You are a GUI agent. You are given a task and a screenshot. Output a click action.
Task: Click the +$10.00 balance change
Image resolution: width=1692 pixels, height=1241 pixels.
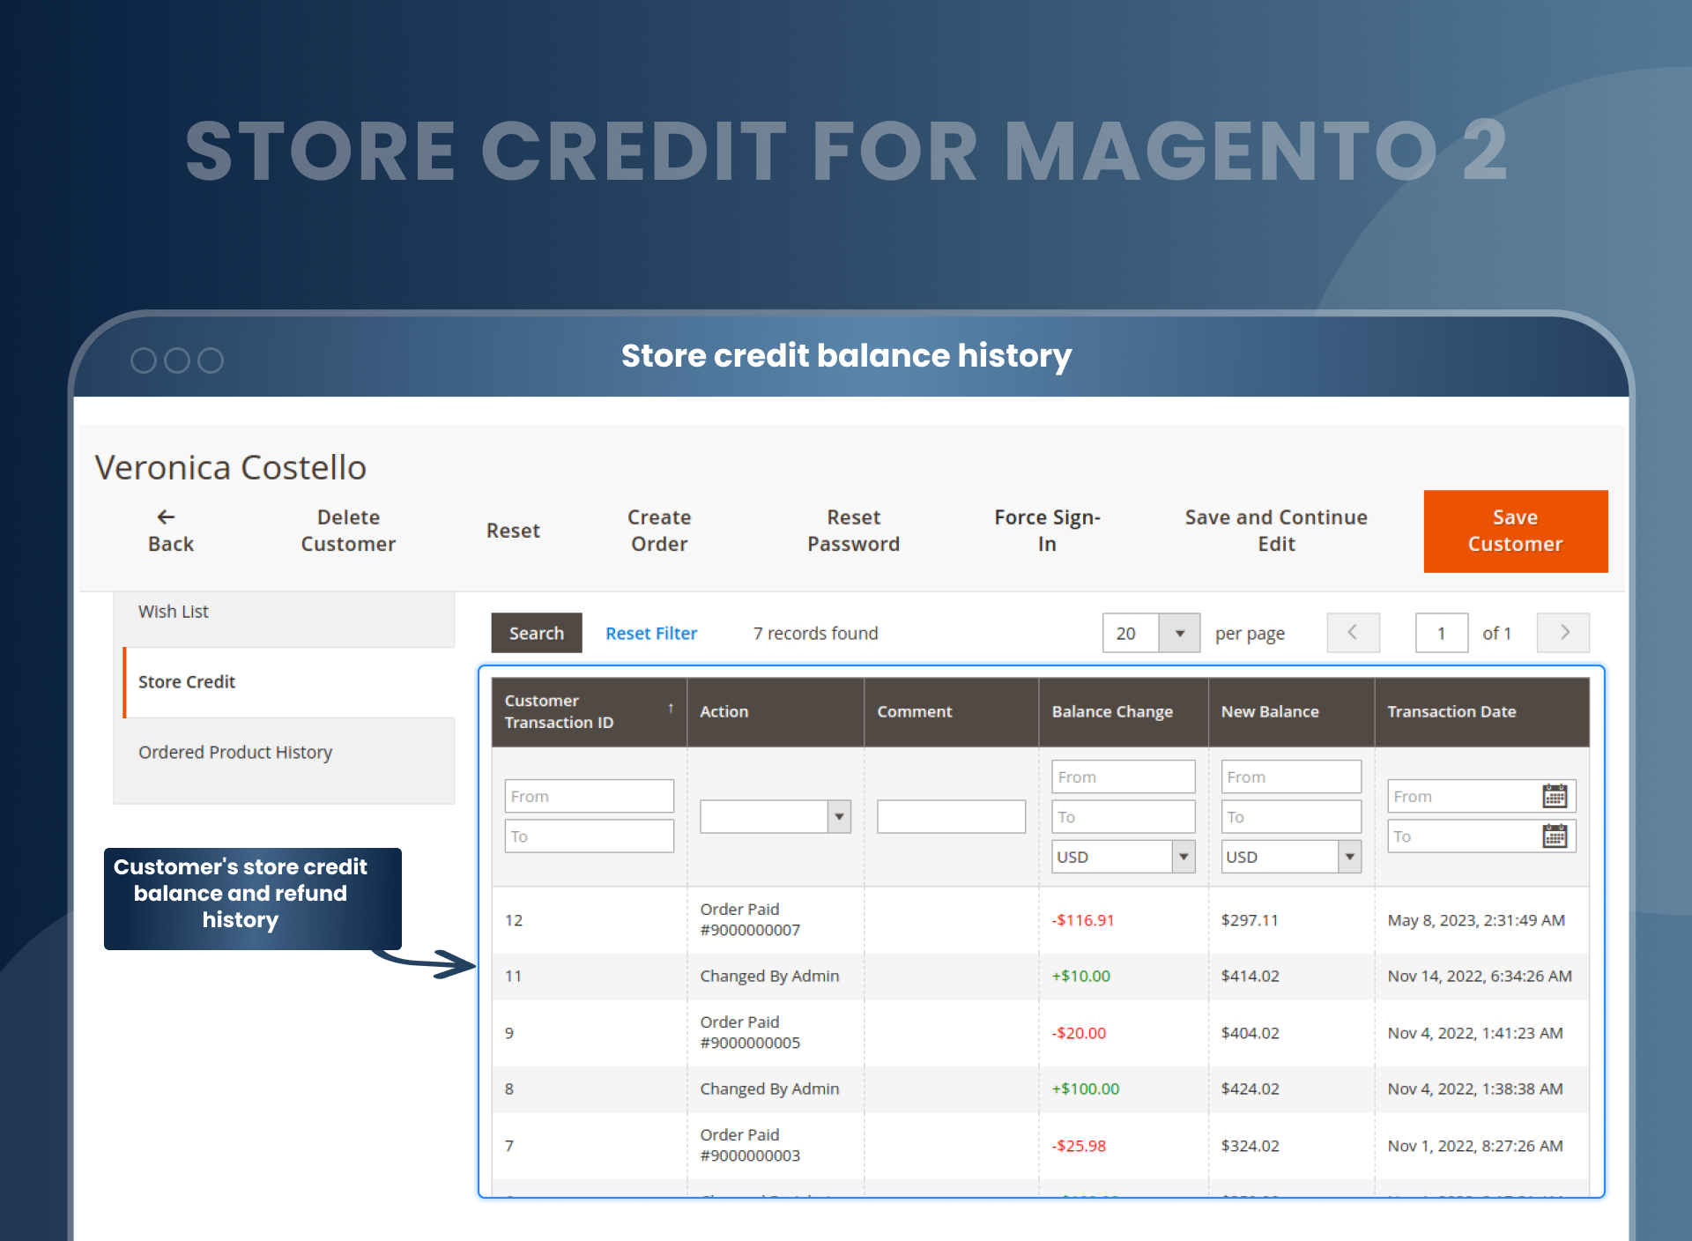tap(1081, 976)
